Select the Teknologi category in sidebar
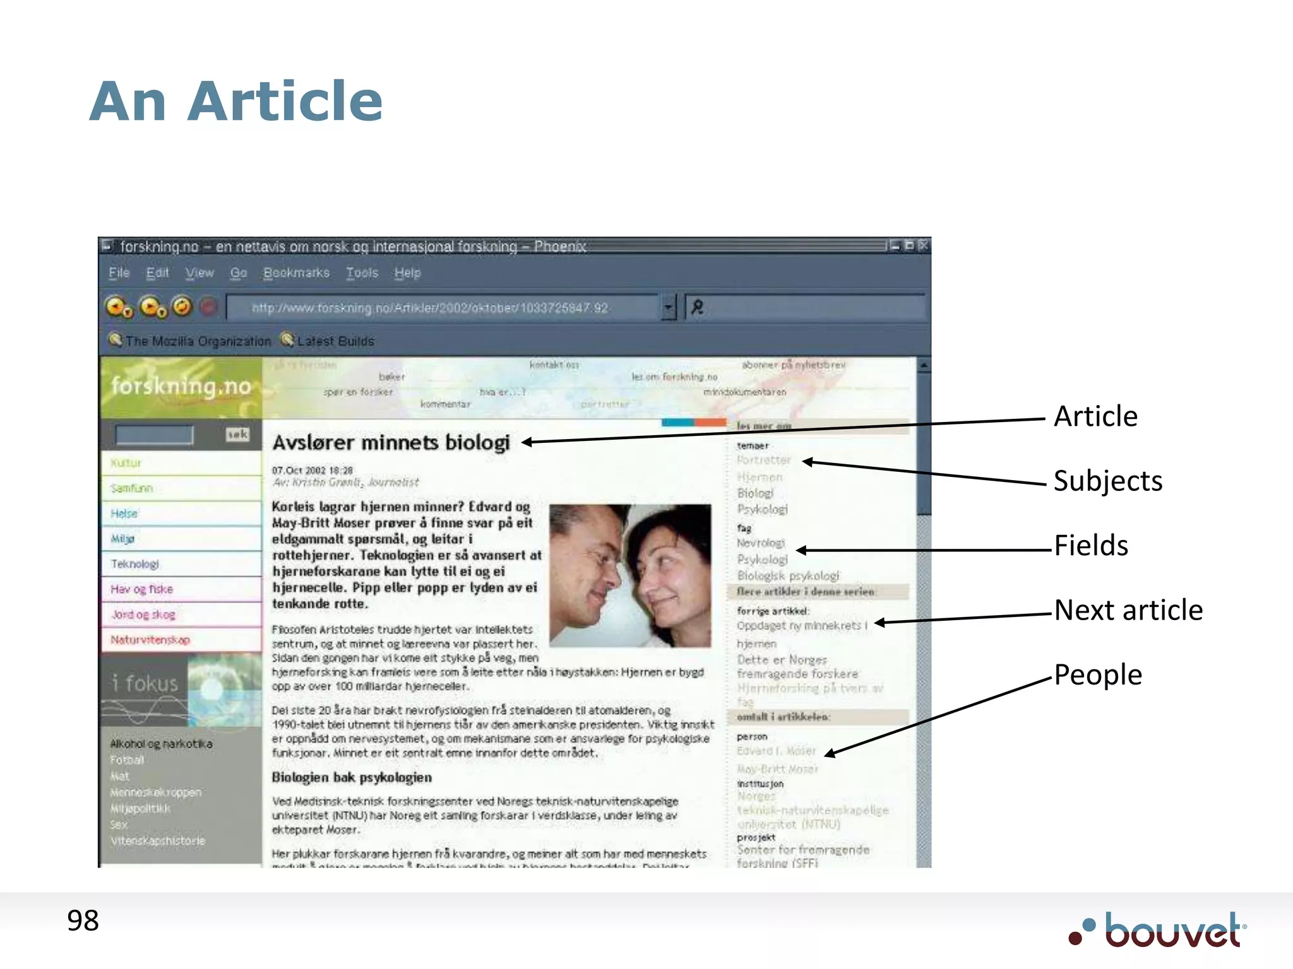Screen dimensions: 1293x969 click(x=135, y=564)
